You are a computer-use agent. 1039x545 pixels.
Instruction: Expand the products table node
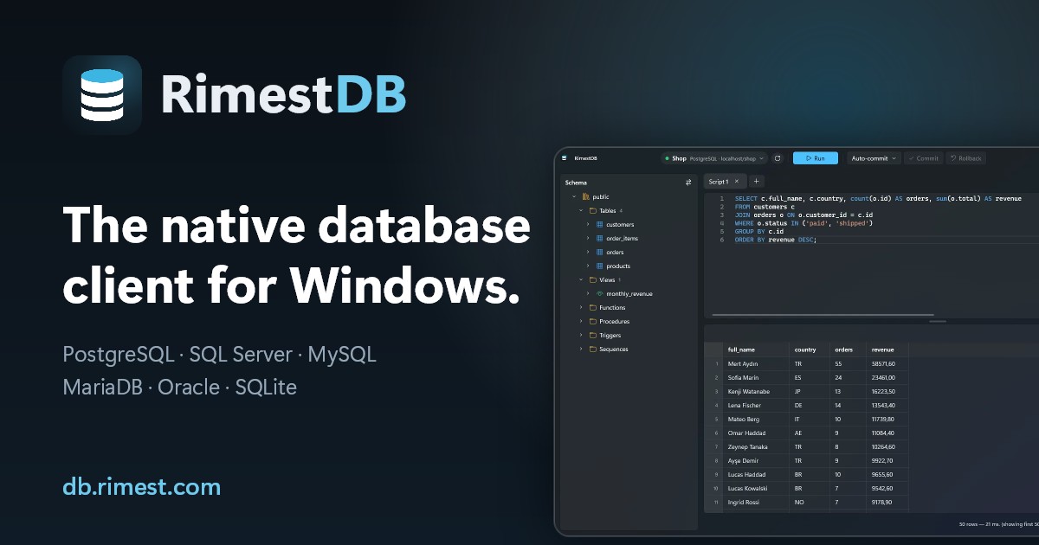point(588,266)
